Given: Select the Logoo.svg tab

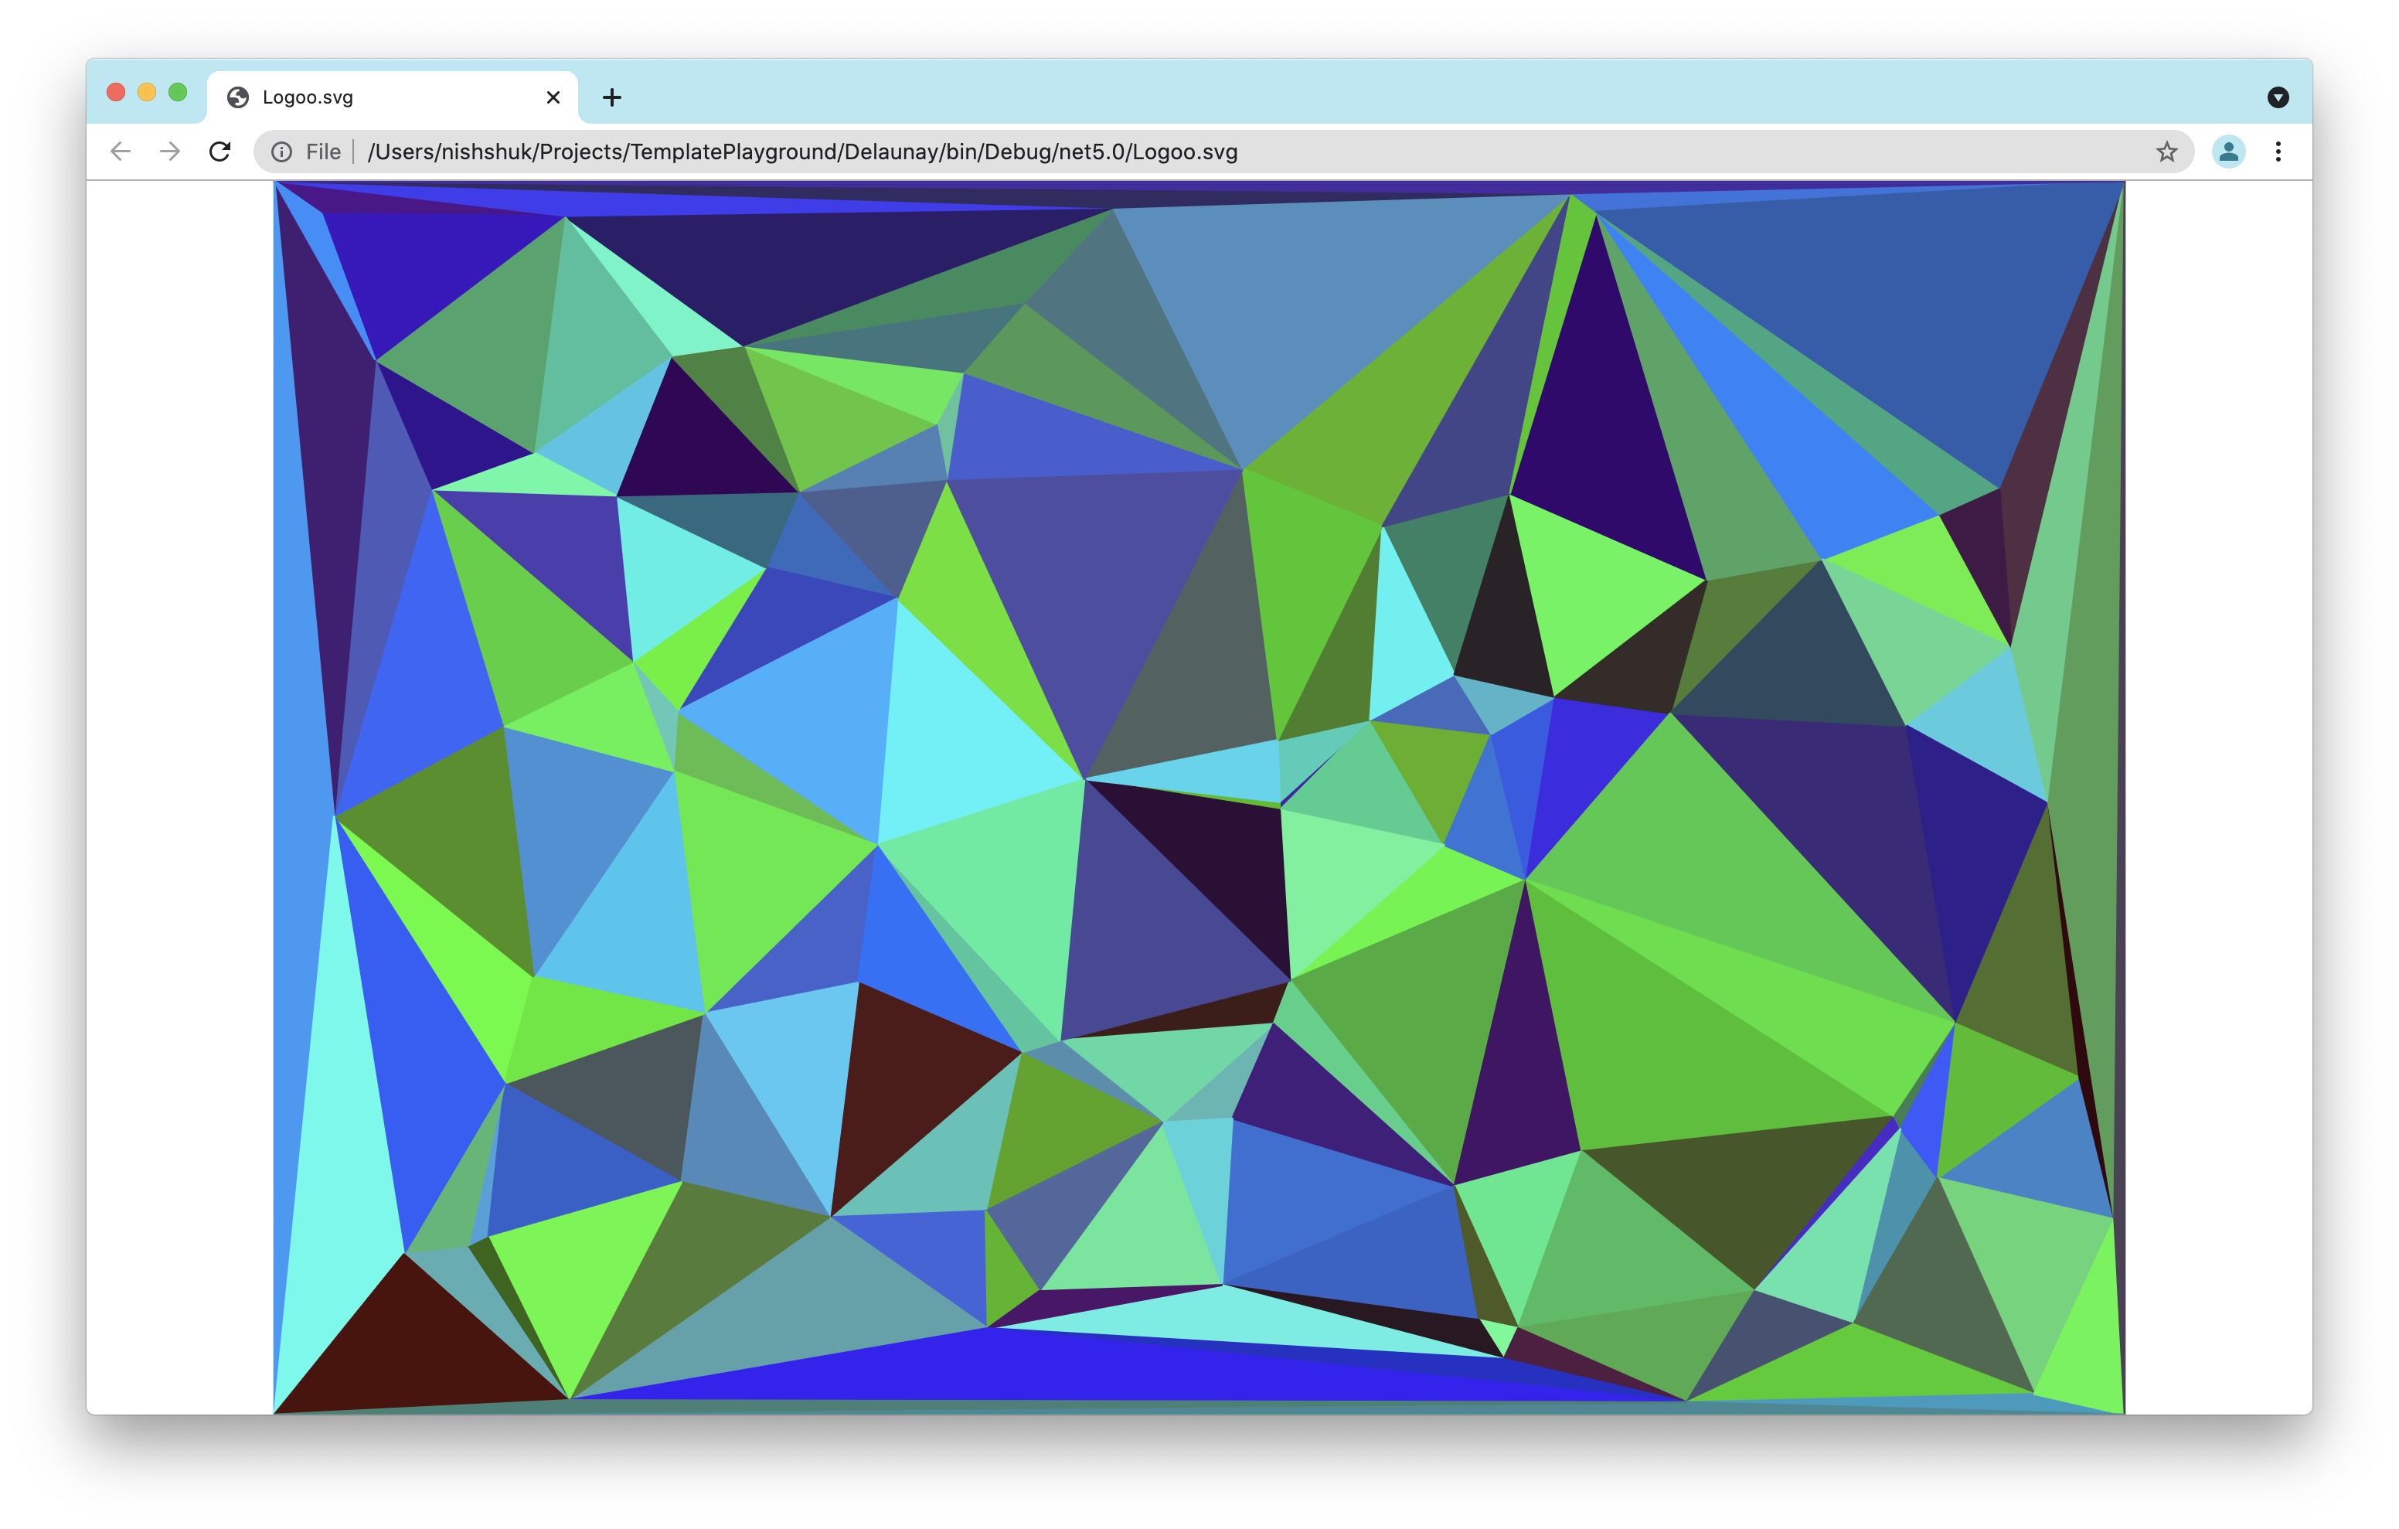Looking at the screenshot, I should click(x=393, y=97).
